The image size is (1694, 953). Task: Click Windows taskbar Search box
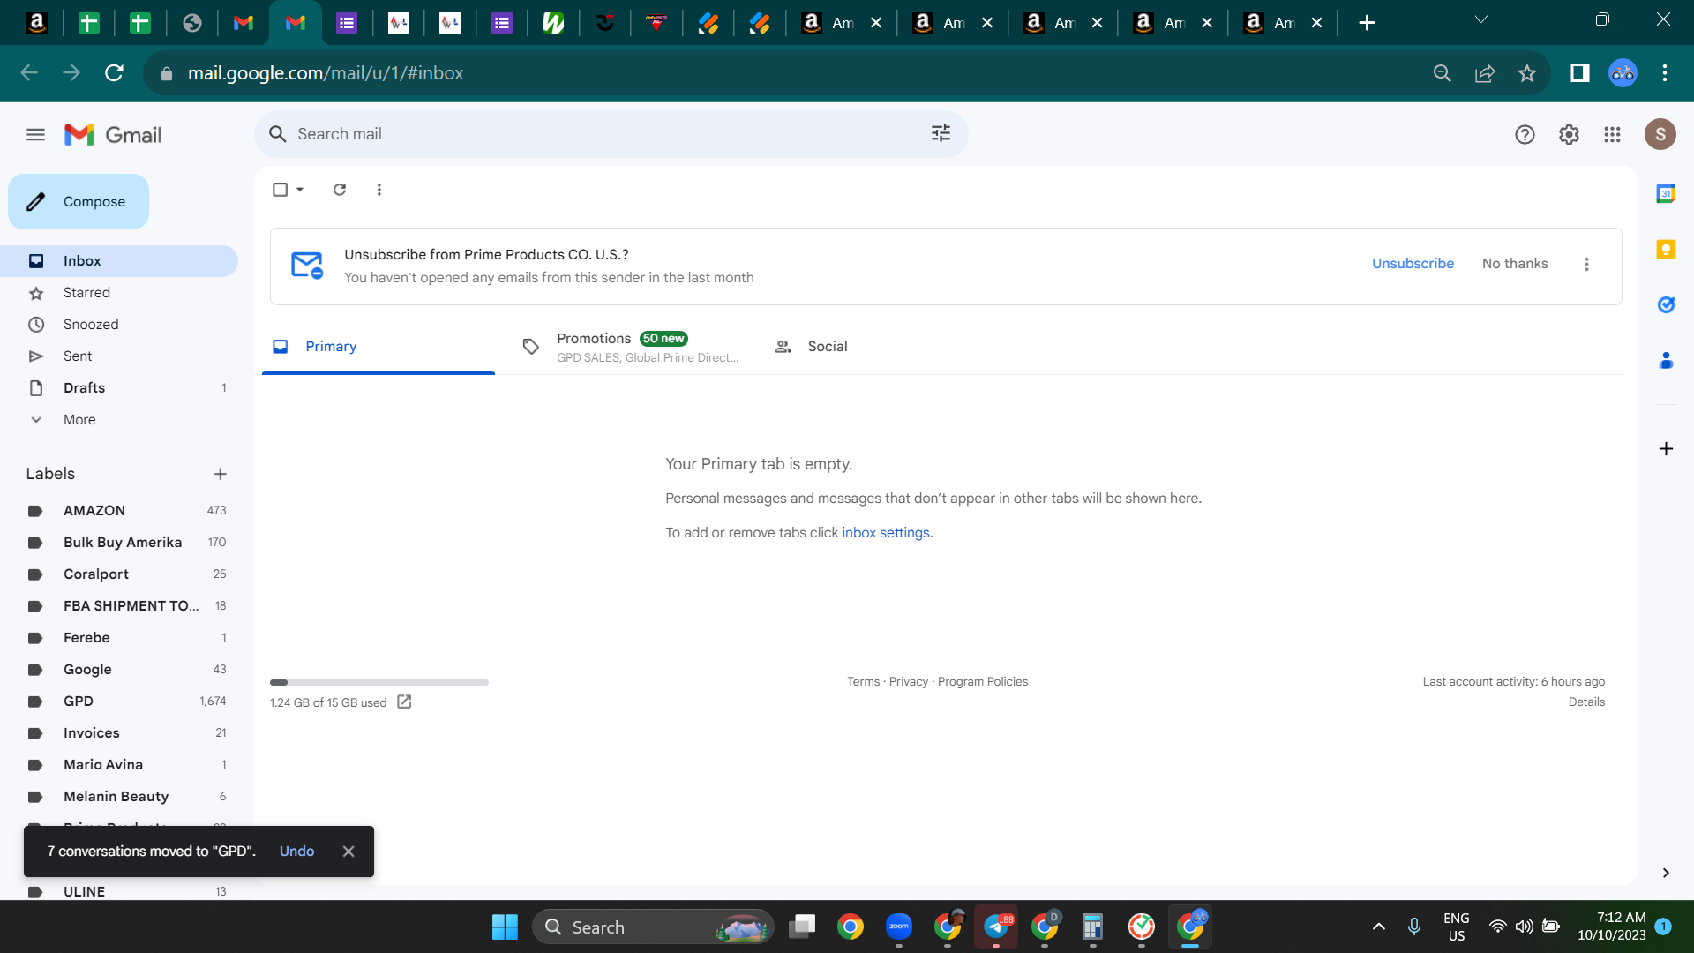tap(653, 927)
